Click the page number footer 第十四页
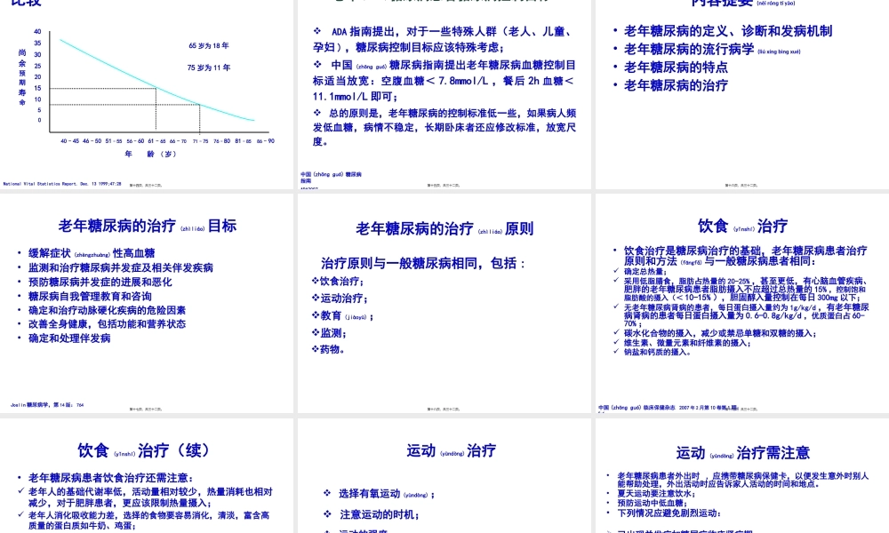This screenshot has width=889, height=533. 147,185
